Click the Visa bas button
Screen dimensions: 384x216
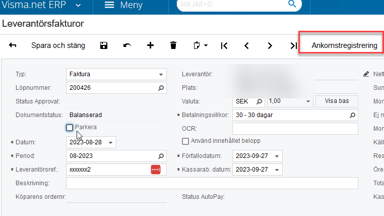[x=337, y=101]
